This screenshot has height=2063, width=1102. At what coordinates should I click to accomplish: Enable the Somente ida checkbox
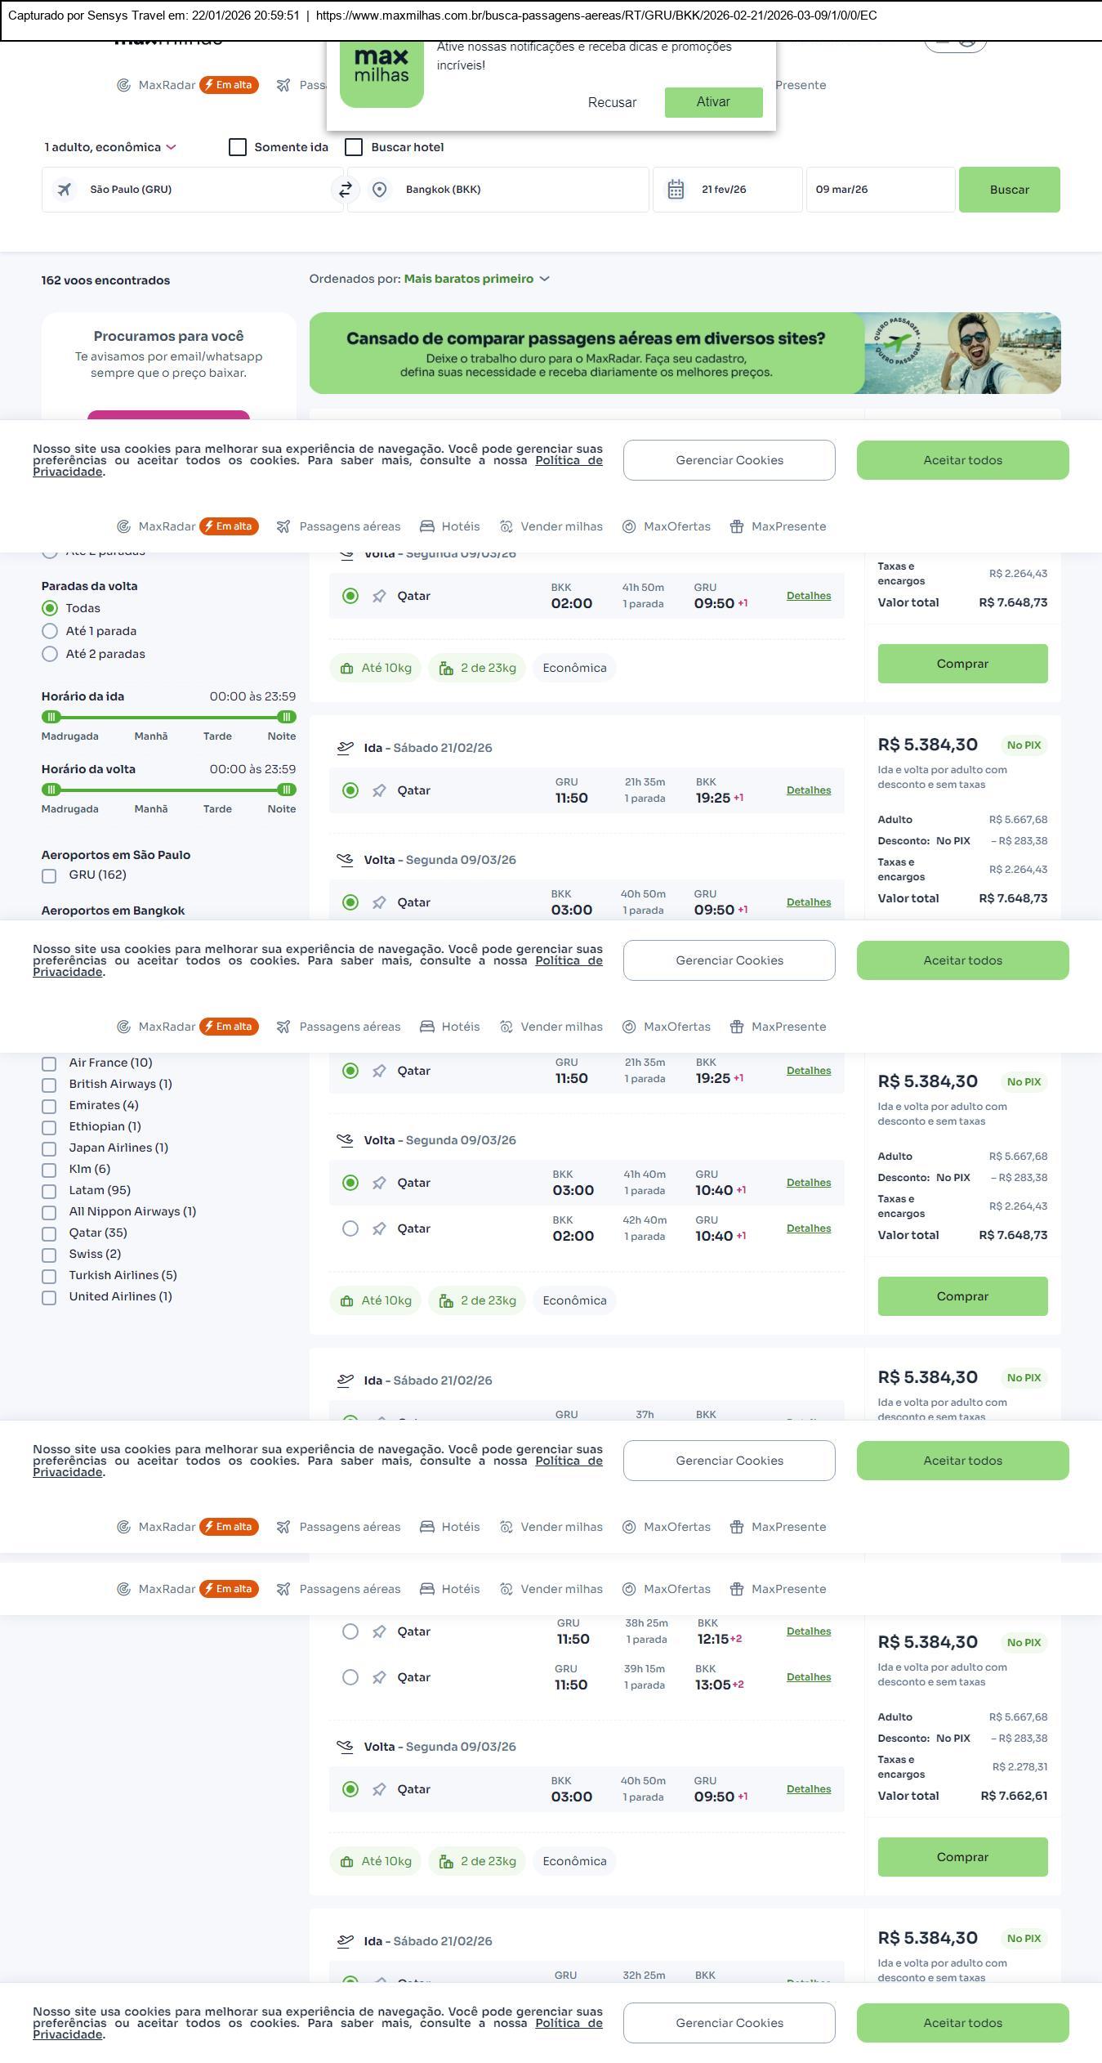click(x=238, y=147)
